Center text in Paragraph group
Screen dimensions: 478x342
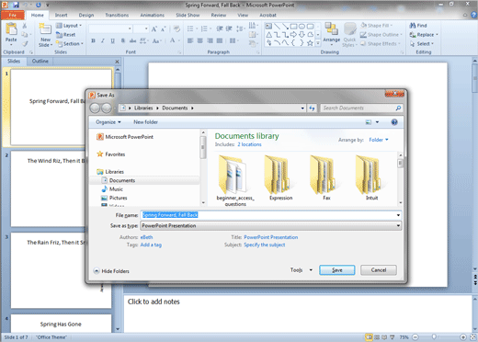click(200, 40)
